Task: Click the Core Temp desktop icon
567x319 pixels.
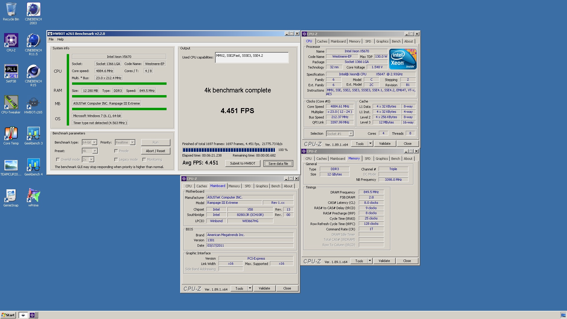Action: tap(11, 136)
